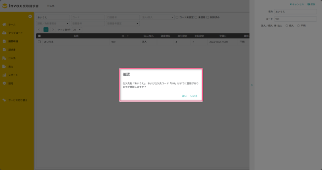Click the 源泉徴収 column header
This screenshot has height=170, width=322.
click(165, 36)
